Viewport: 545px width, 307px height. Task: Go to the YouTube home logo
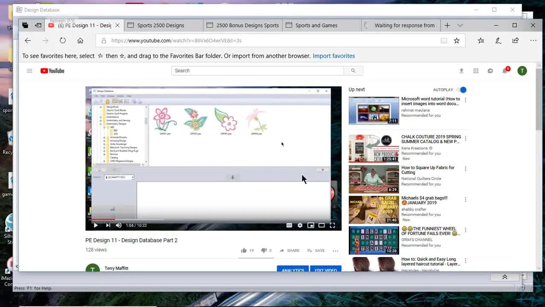click(x=52, y=71)
